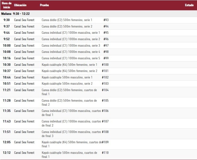Viewport: 197px width, 160px height.
Task: Click "Canal Sea Forest" in the 9:52 row
Action: [24, 39]
